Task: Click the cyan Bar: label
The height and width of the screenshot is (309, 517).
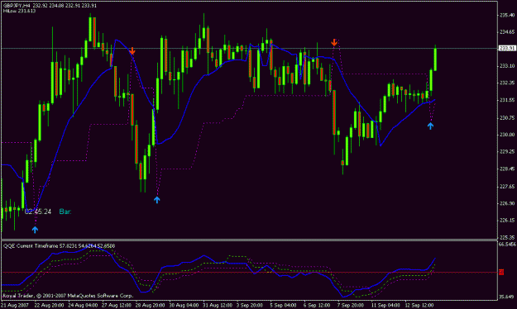Action: pos(65,212)
